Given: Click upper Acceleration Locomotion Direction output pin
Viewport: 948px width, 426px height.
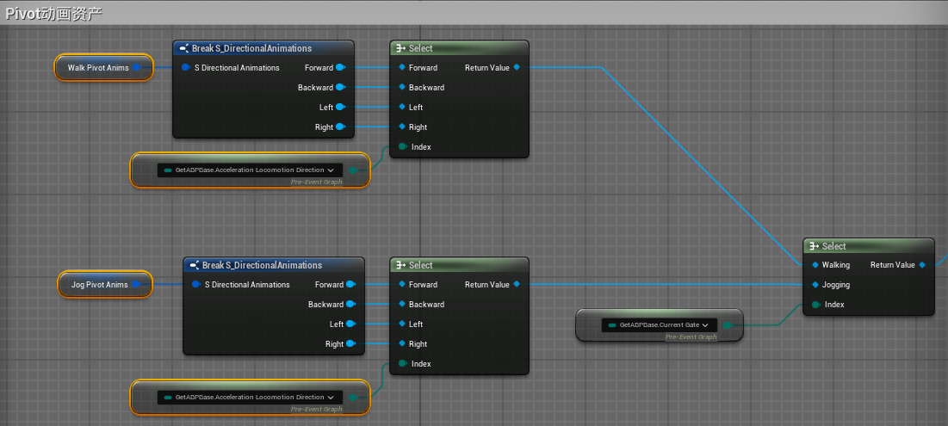Looking at the screenshot, I should (354, 170).
